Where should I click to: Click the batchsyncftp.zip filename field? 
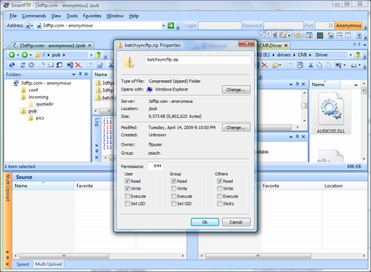click(198, 60)
